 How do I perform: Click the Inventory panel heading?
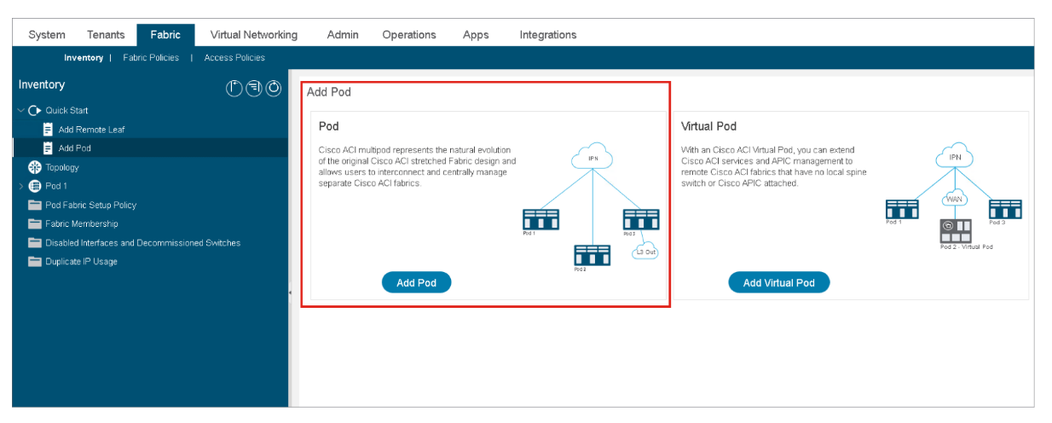click(42, 85)
